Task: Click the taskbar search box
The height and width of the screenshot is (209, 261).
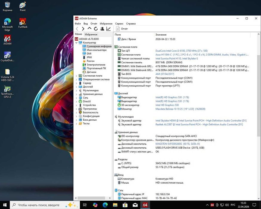Action: click(x=45, y=205)
